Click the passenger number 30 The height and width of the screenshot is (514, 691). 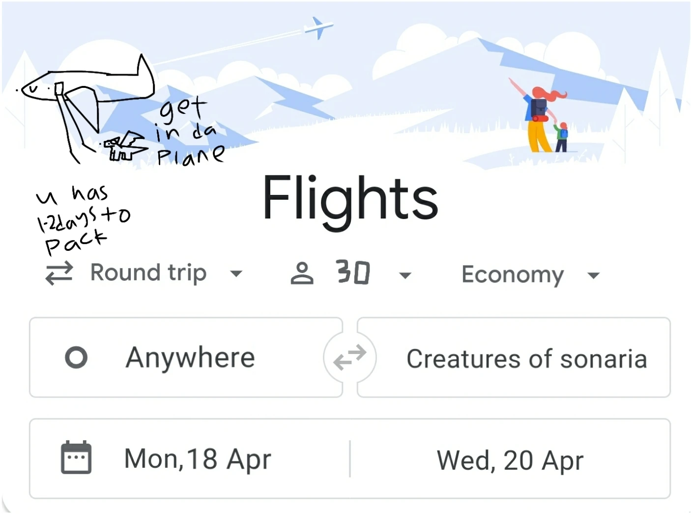(353, 272)
